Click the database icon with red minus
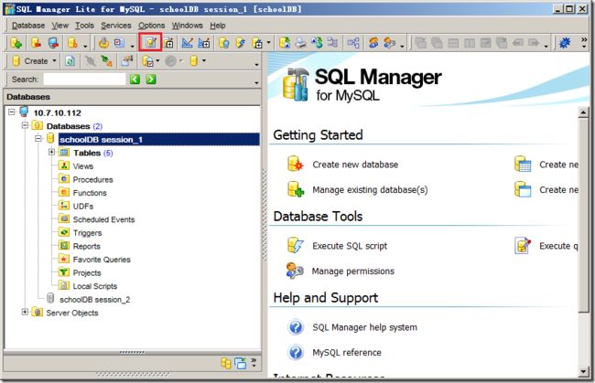 tap(36, 43)
